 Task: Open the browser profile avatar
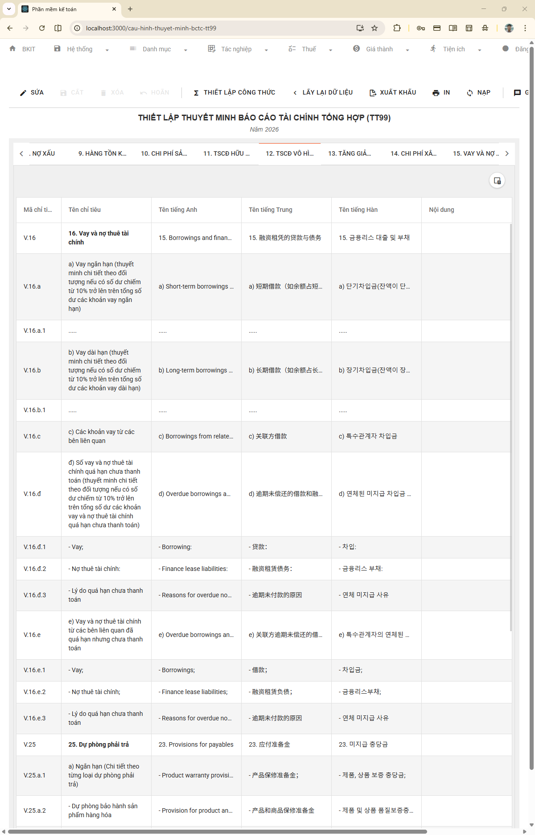[x=509, y=28]
